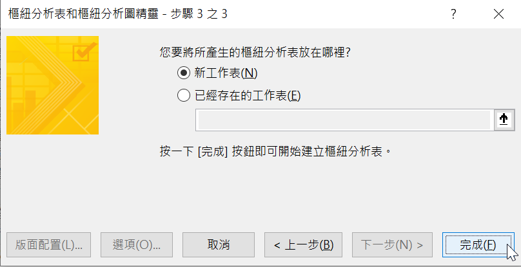521x267 pixels.
Task: Click the 完成(F) button
Action: [x=478, y=244]
